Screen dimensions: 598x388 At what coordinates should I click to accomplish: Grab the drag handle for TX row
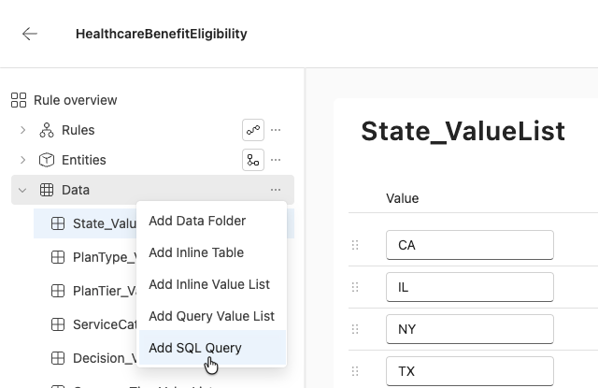pyautogui.click(x=355, y=371)
